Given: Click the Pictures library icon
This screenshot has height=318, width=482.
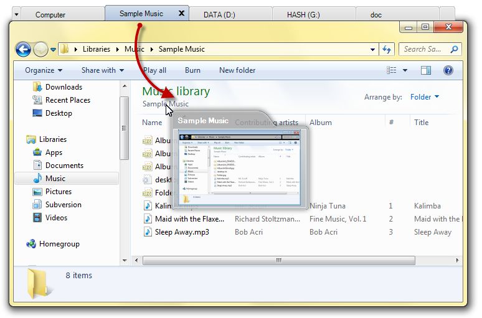Looking at the screenshot, I should click(x=37, y=192).
